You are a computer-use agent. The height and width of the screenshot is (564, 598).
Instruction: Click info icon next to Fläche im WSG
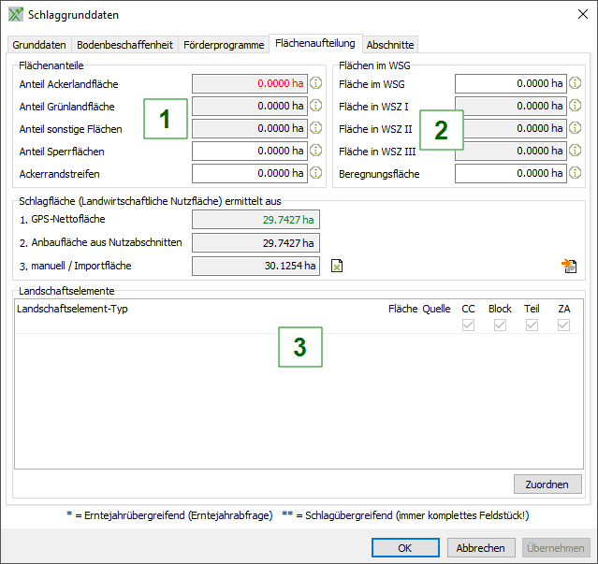tap(576, 83)
